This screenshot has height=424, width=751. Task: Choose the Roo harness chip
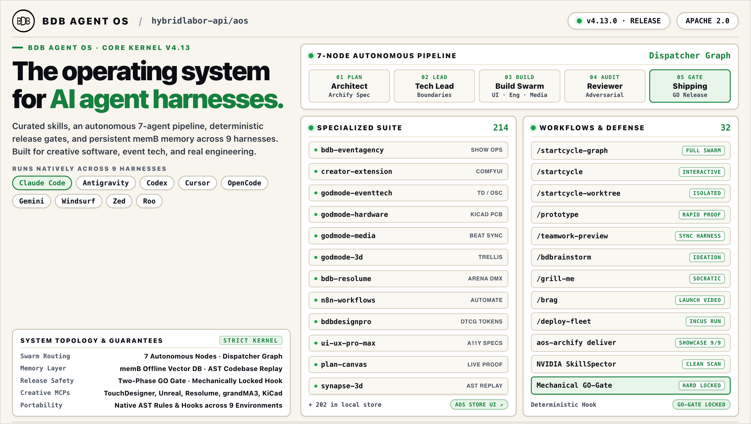tap(149, 201)
